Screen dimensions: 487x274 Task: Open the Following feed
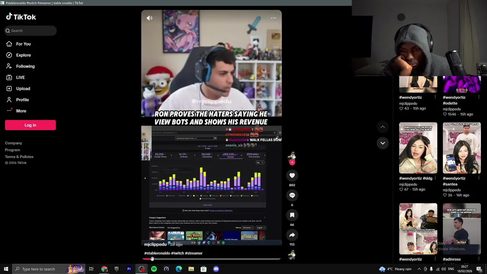click(25, 66)
